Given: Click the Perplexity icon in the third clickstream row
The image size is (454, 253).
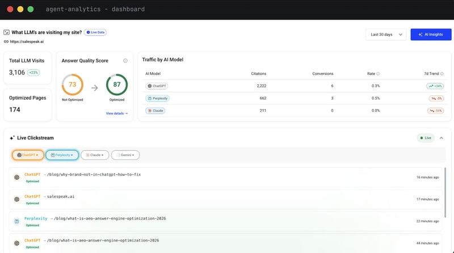Looking at the screenshot, I should tap(16, 221).
